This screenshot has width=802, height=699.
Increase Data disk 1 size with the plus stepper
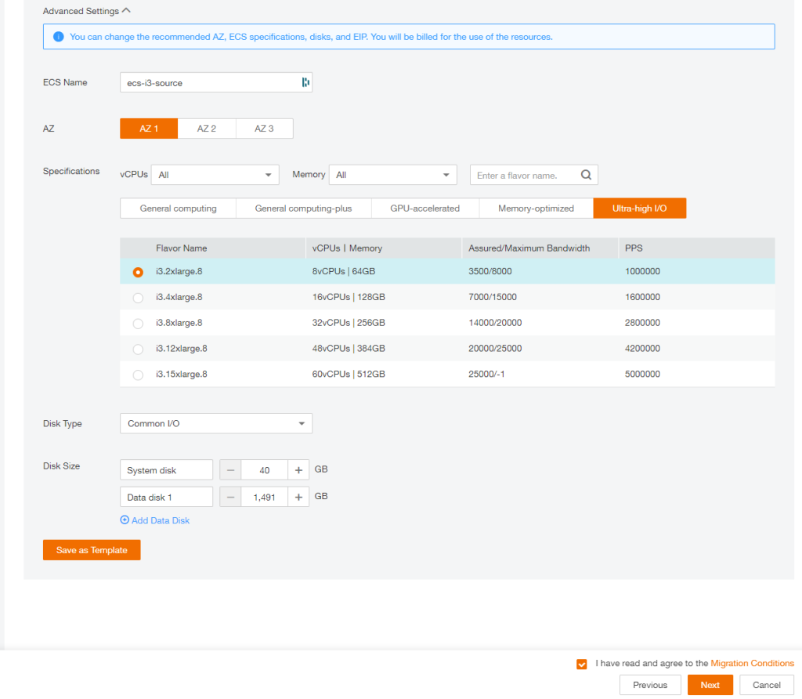coord(298,496)
